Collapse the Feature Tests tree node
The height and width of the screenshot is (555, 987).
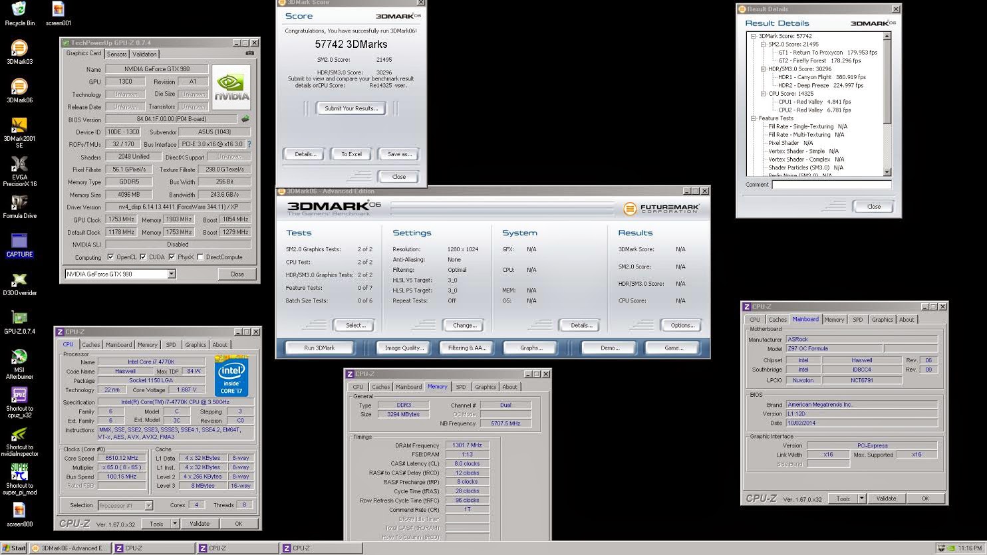(754, 118)
